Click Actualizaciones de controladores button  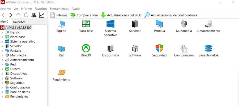(170, 15)
